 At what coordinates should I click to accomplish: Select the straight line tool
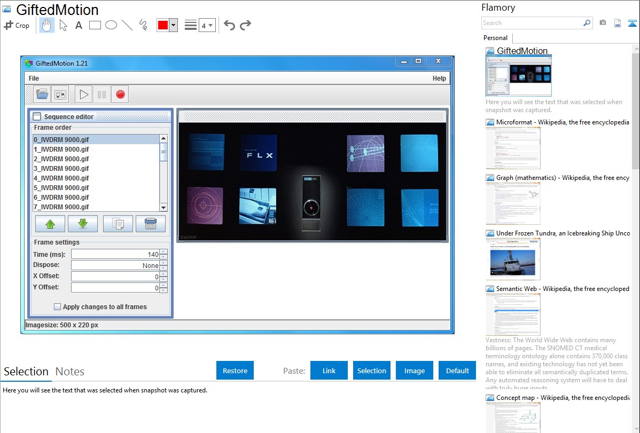click(127, 25)
